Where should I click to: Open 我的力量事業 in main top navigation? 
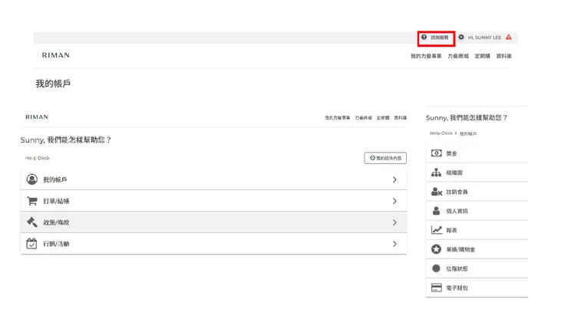426,56
